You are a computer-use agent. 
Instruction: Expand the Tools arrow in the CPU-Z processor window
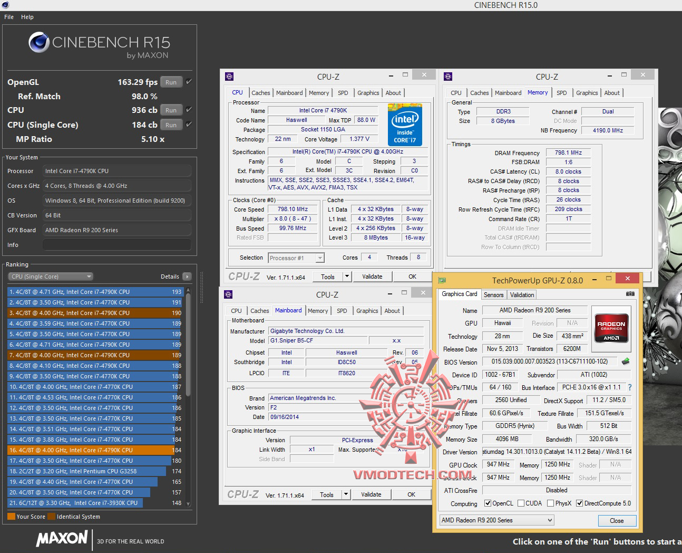pos(347,276)
